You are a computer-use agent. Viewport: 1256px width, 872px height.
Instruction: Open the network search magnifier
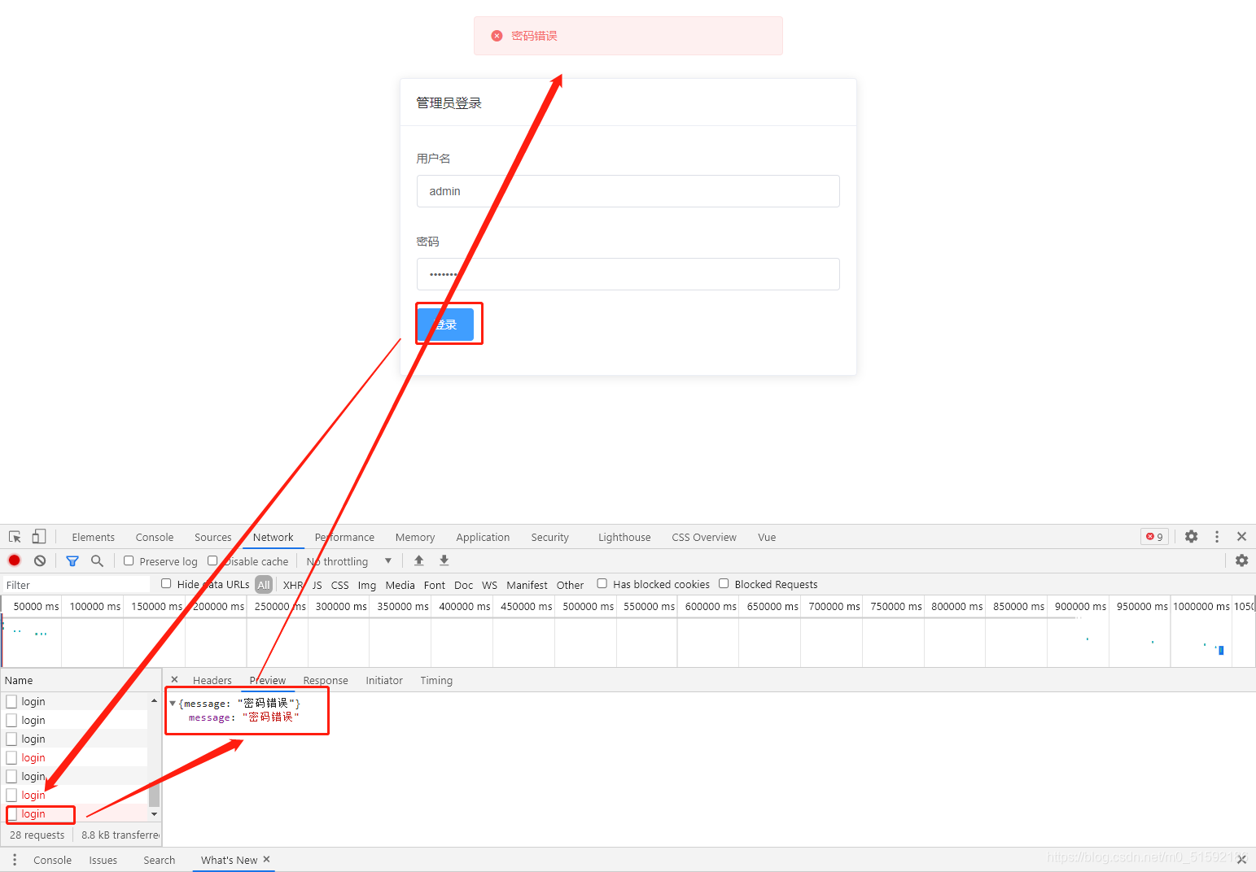[x=97, y=560]
